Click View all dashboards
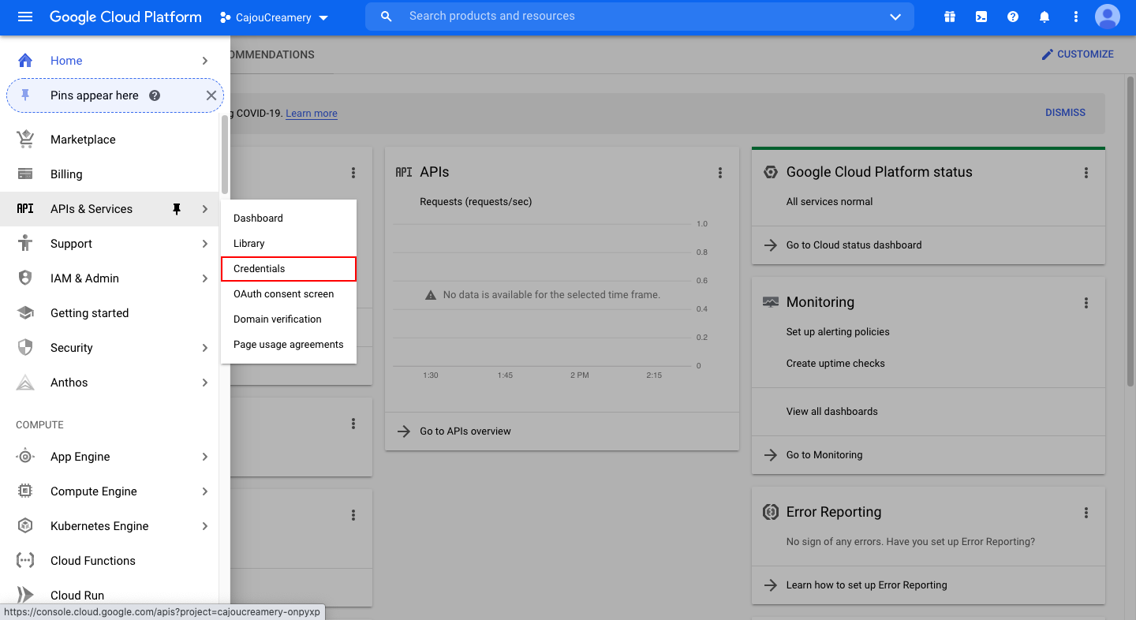The height and width of the screenshot is (620, 1136). (x=831, y=412)
